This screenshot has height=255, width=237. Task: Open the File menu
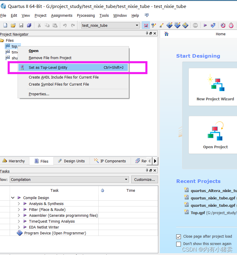pyautogui.click(x=3, y=16)
